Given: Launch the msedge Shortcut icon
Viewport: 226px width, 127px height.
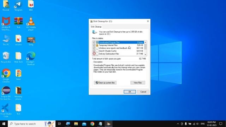Looking at the screenshot, I should click(x=31, y=58).
